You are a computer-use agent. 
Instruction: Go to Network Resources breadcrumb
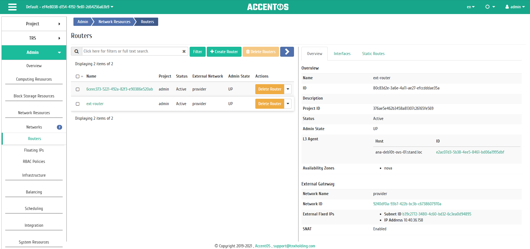[x=114, y=22]
